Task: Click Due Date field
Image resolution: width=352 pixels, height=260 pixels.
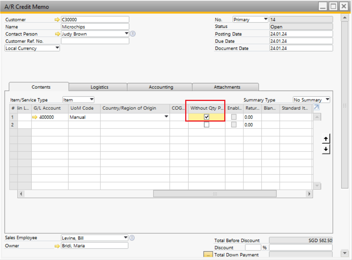Action: (x=301, y=41)
